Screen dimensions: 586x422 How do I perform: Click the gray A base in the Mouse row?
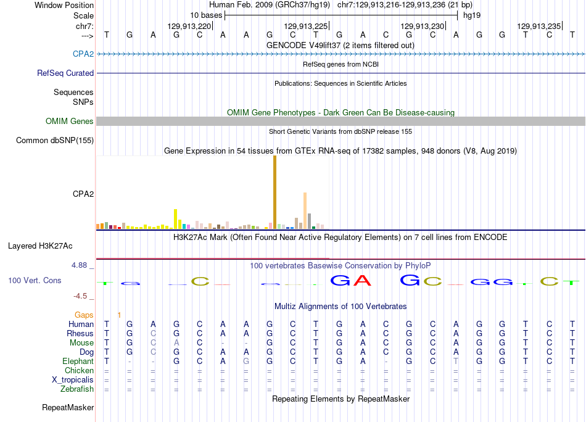pyautogui.click(x=176, y=343)
